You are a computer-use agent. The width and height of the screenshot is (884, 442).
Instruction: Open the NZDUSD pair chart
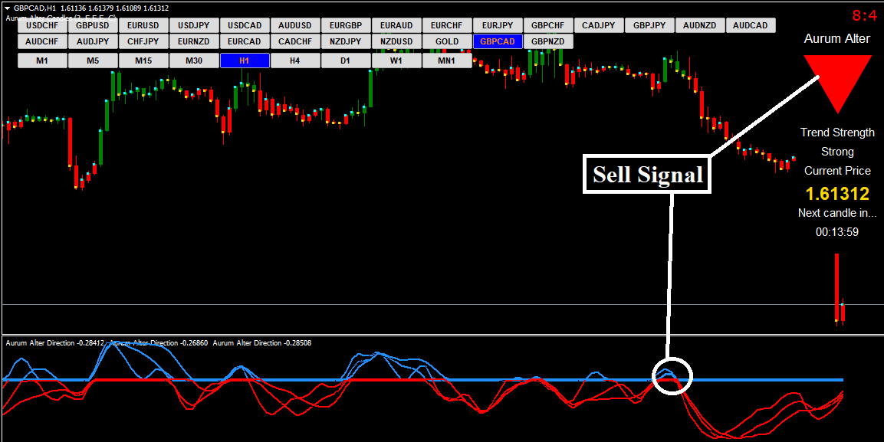(x=396, y=41)
